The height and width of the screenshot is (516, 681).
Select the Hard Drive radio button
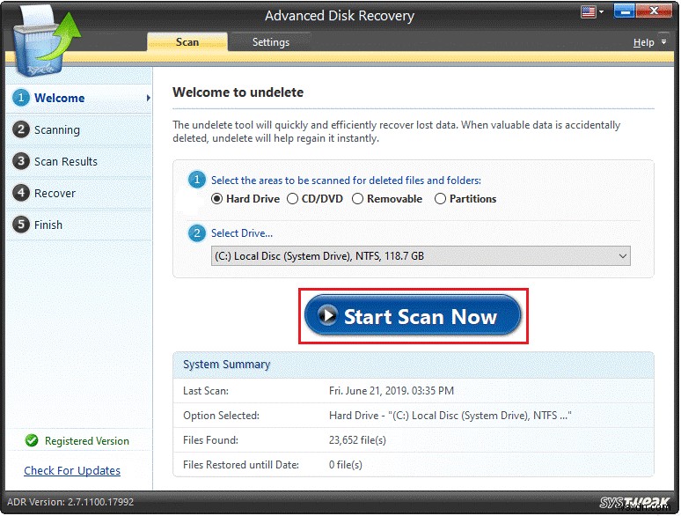216,199
